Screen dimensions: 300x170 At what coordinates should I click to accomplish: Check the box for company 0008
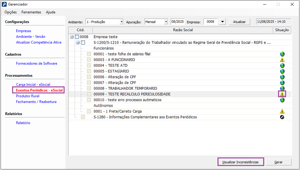click(x=77, y=37)
